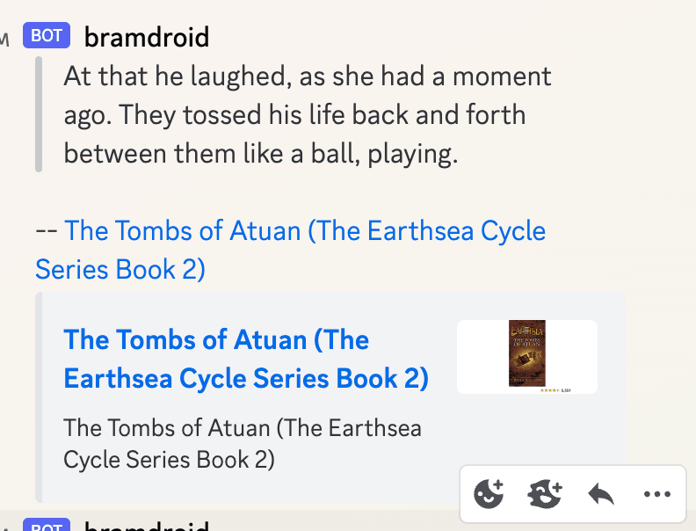The height and width of the screenshot is (531, 696).
Task: Open the Earthsea book cover thumbnail
Action: [x=527, y=353]
